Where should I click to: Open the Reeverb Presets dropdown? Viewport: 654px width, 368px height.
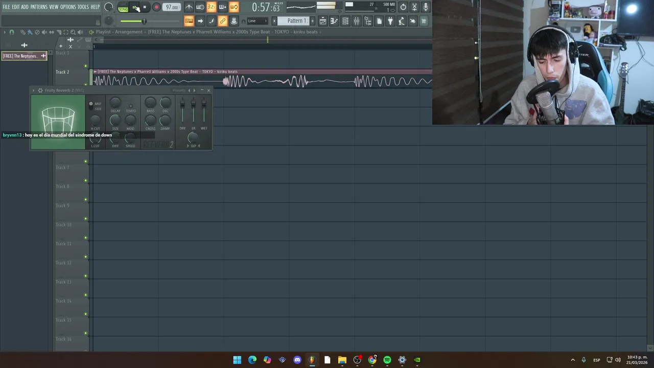pyautogui.click(x=179, y=90)
